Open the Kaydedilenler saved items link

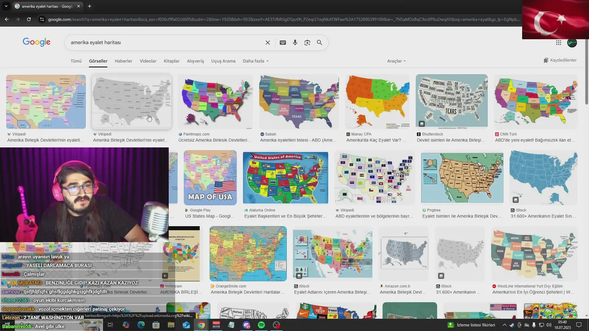(560, 60)
